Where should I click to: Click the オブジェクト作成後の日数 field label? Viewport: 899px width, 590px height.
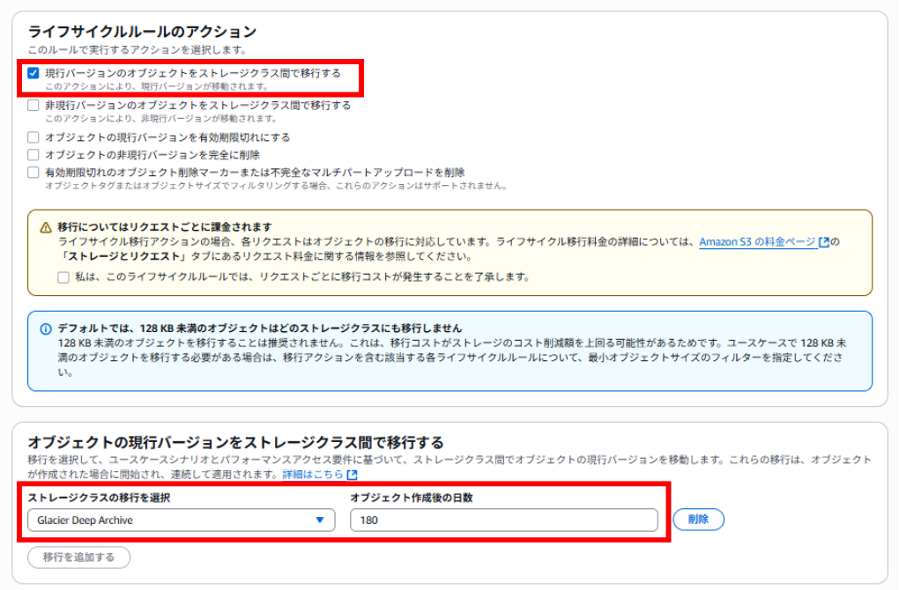(411, 498)
